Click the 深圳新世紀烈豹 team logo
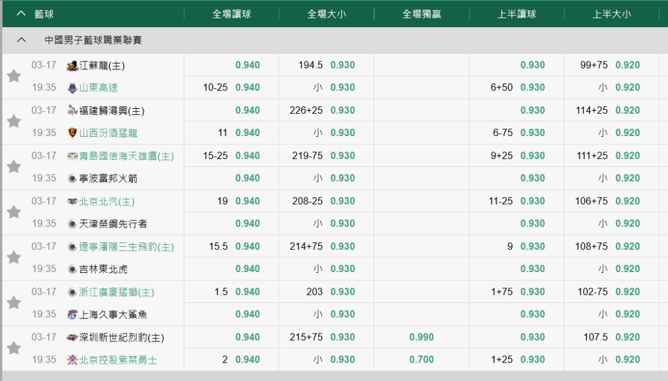Screen dimensions: 668x381 tap(72, 338)
